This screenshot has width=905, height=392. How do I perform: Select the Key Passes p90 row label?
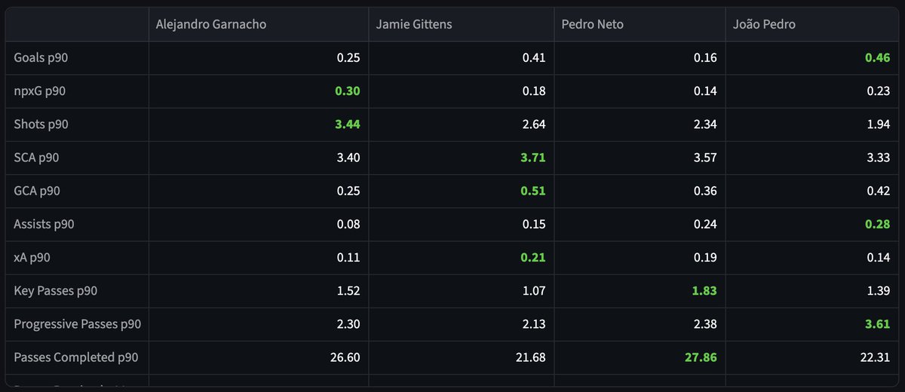coord(56,290)
